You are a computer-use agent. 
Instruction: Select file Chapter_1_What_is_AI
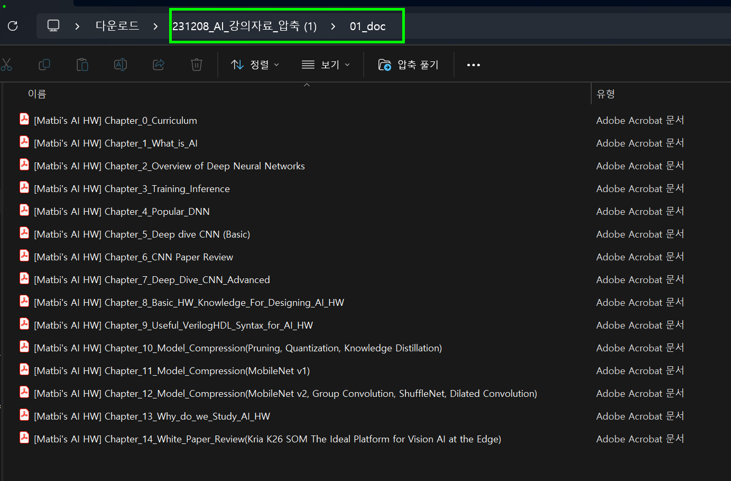pyautogui.click(x=116, y=143)
